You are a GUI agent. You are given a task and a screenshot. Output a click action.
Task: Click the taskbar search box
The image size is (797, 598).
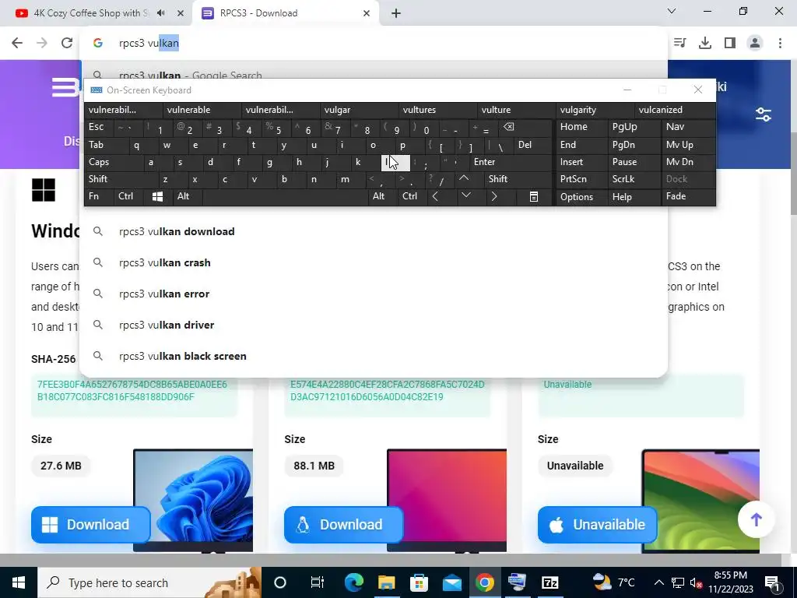(149, 582)
